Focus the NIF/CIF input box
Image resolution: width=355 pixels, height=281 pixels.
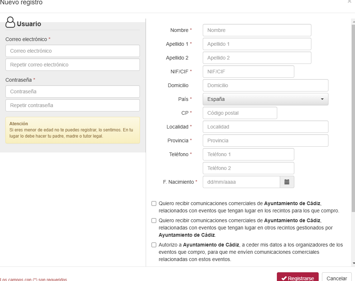coord(248,72)
